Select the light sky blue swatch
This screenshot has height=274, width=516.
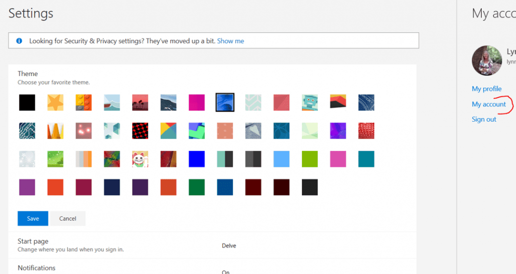click(282, 159)
